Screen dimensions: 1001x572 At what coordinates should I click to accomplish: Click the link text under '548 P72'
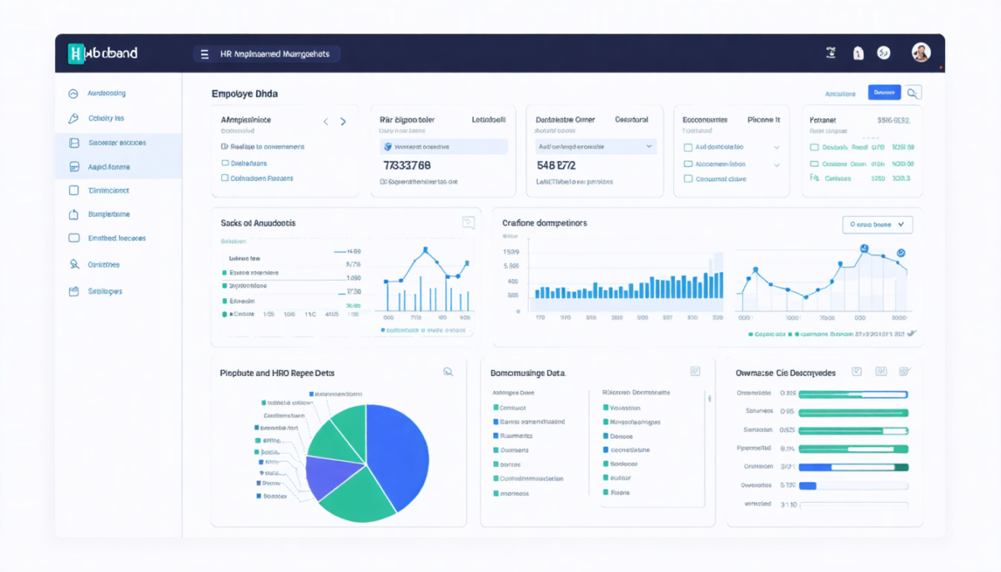[x=575, y=181]
